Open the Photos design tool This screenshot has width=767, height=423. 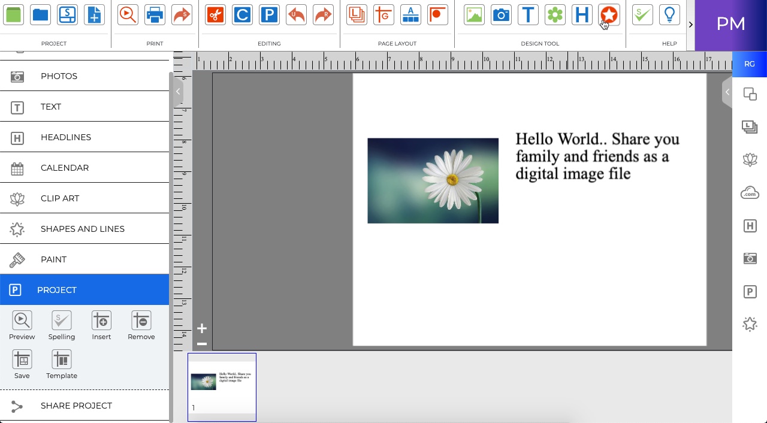474,14
